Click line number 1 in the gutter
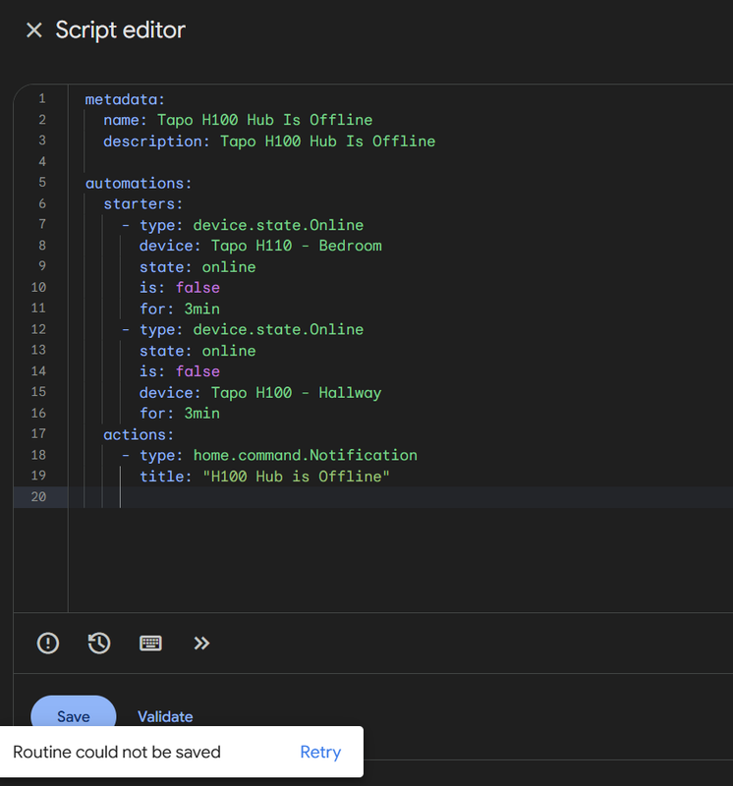Viewport: 733px width, 786px height. (x=42, y=99)
